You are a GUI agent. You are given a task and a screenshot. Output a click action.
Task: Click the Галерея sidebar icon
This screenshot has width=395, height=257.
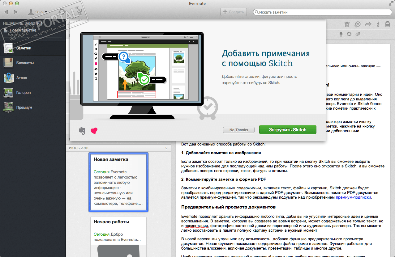[8, 93]
